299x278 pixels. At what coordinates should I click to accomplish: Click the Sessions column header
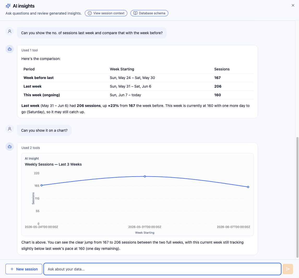click(x=222, y=69)
